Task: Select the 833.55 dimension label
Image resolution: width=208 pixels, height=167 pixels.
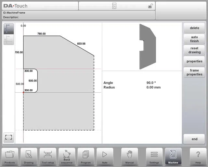Action: [x=81, y=44]
